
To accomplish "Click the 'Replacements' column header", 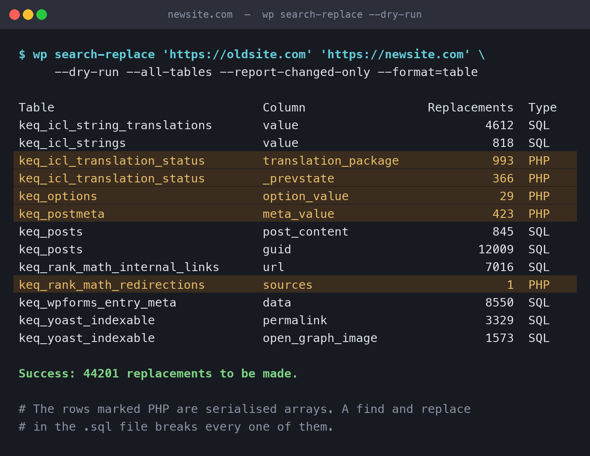I will pos(471,108).
